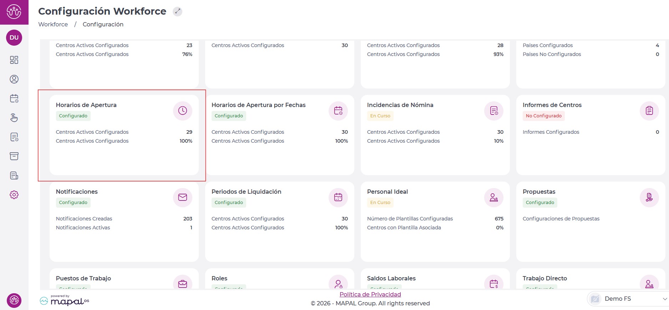Open the Puestos de Trabajo card title
This screenshot has width=669, height=310.
[x=83, y=278]
